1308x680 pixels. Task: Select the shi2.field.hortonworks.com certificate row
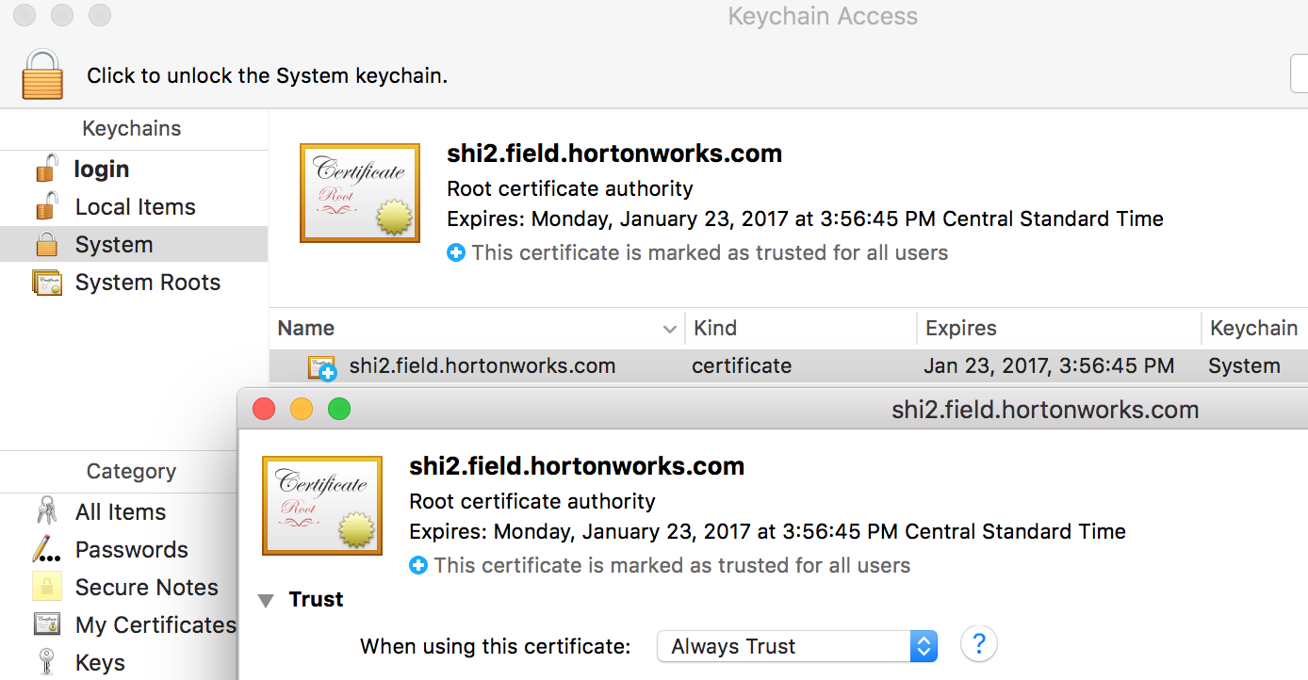482,366
